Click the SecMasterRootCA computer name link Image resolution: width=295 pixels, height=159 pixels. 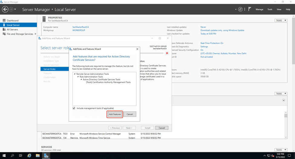coord(80,27)
